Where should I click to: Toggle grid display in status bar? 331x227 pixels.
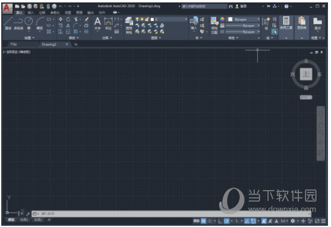[x=203, y=221]
